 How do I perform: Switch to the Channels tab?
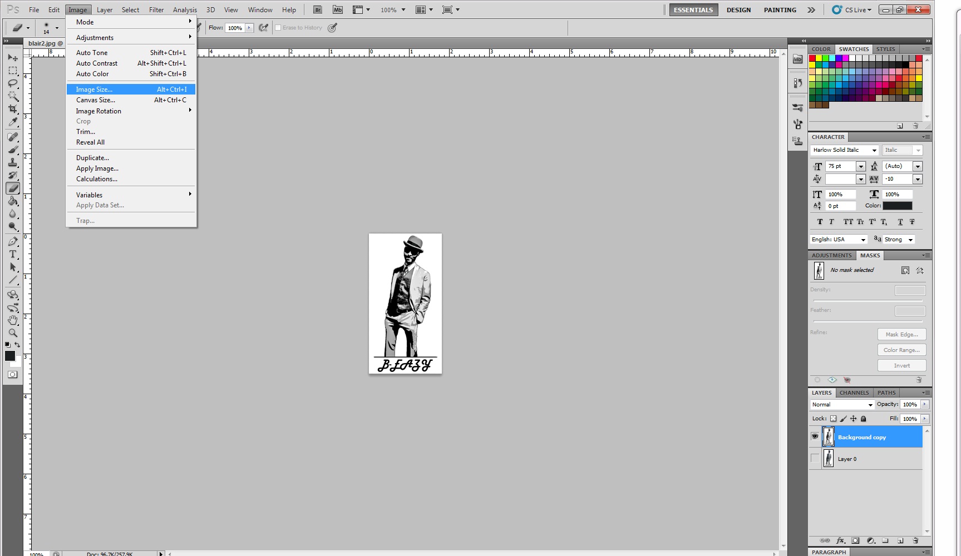click(x=854, y=393)
